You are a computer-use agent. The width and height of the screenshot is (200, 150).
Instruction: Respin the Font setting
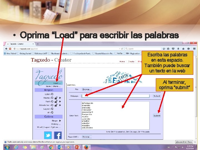coord(52,102)
